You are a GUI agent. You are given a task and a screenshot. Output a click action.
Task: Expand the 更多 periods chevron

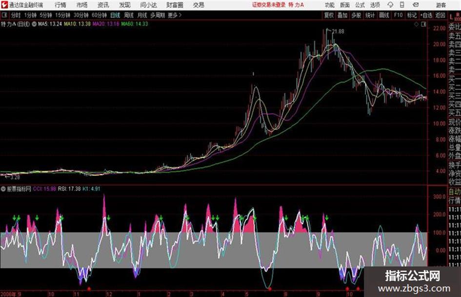click(x=180, y=15)
